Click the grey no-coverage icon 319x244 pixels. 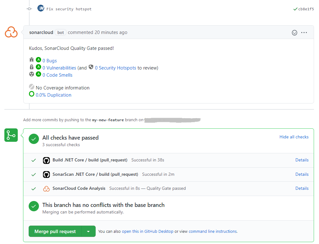(x=31, y=87)
